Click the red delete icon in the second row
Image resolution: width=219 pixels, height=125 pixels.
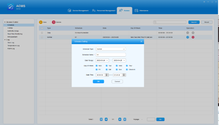pos(193,37)
